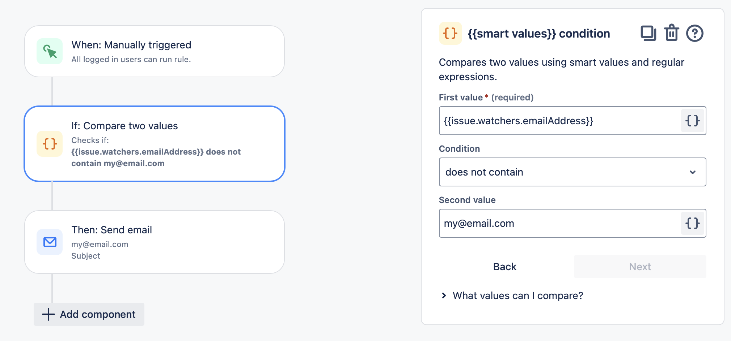Insert smart value into Second value field

[x=692, y=223]
